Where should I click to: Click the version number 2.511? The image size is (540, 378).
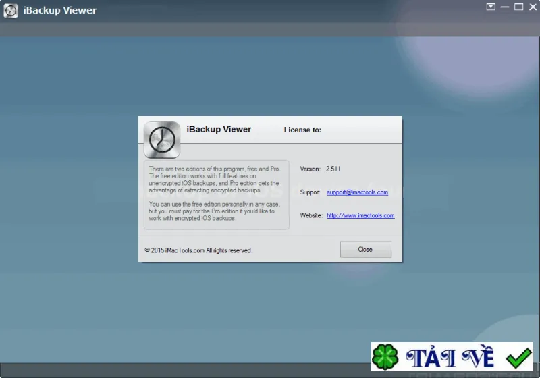click(333, 169)
